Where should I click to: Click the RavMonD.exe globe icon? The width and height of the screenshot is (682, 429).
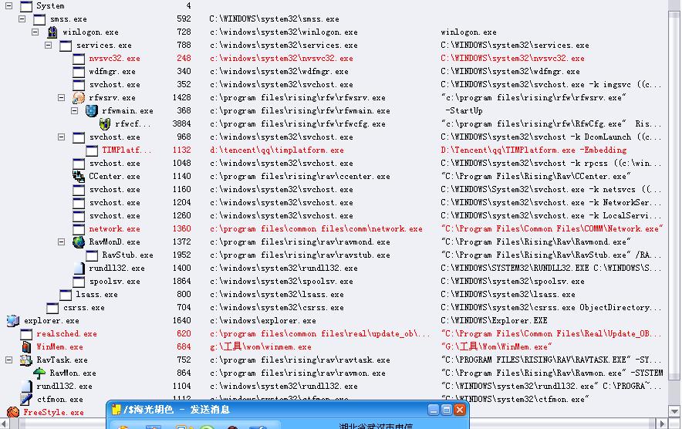[x=79, y=242]
